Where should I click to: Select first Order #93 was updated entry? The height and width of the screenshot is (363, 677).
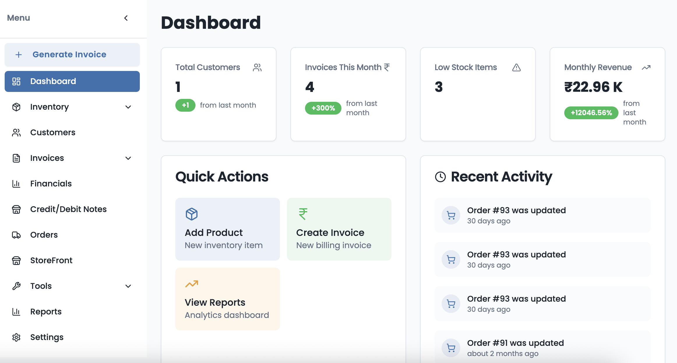point(542,215)
